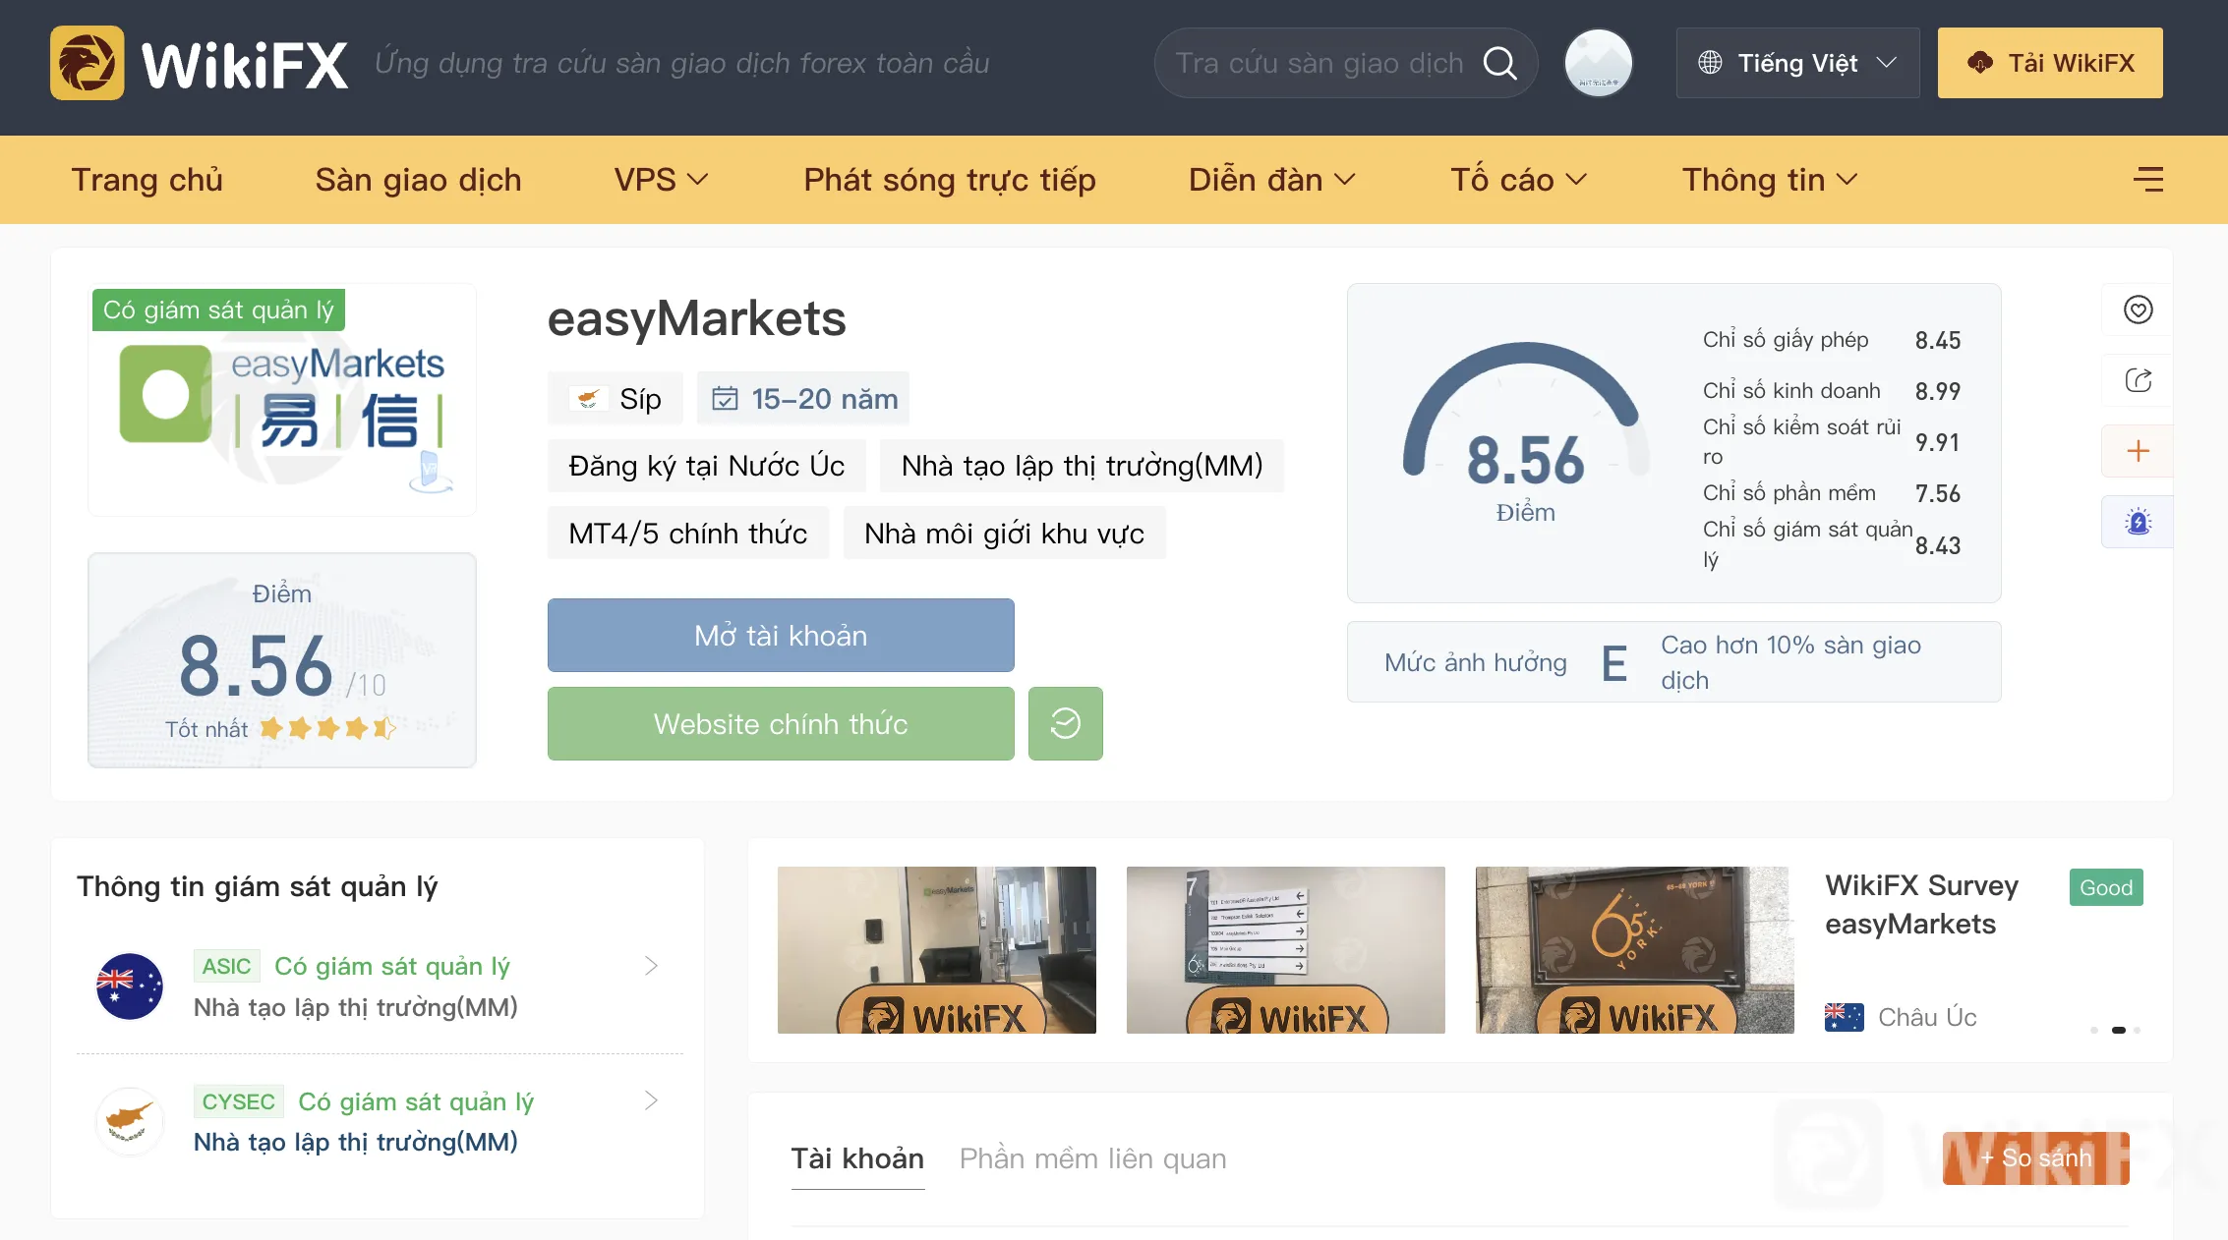Screen dimensions: 2228x1240
Task: Click the Mức ảnh hưởng E panel
Action: pyautogui.click(x=1674, y=661)
